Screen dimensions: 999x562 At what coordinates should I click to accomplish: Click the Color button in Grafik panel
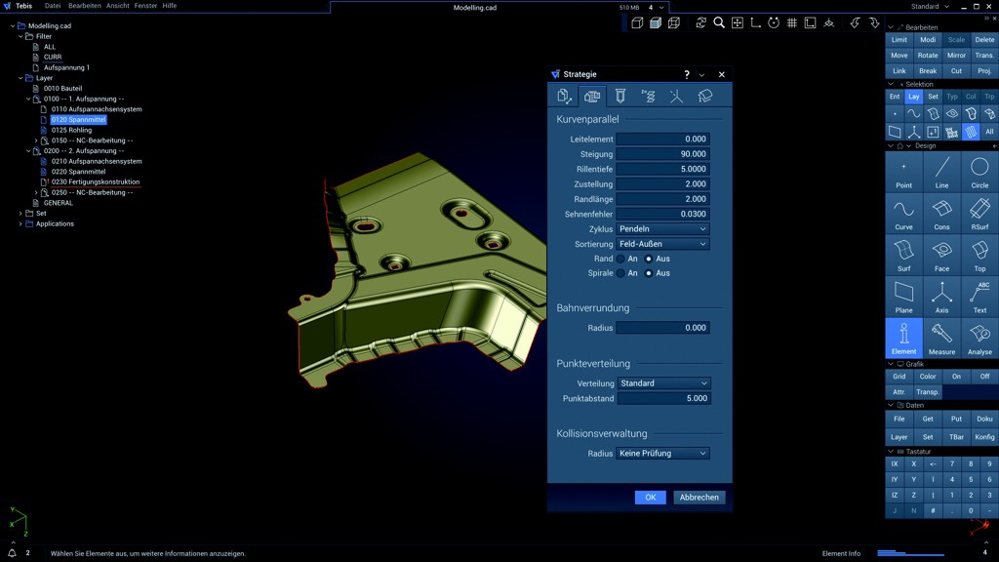928,377
